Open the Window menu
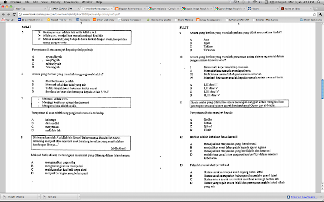 coord(87,2)
